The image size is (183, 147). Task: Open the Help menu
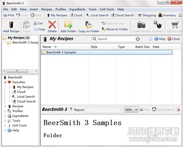[121, 9]
